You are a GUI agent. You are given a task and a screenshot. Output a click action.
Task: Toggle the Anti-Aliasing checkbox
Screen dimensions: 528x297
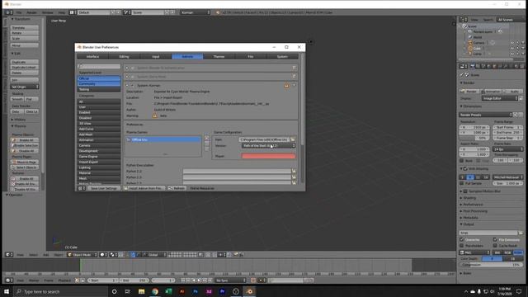465,168
